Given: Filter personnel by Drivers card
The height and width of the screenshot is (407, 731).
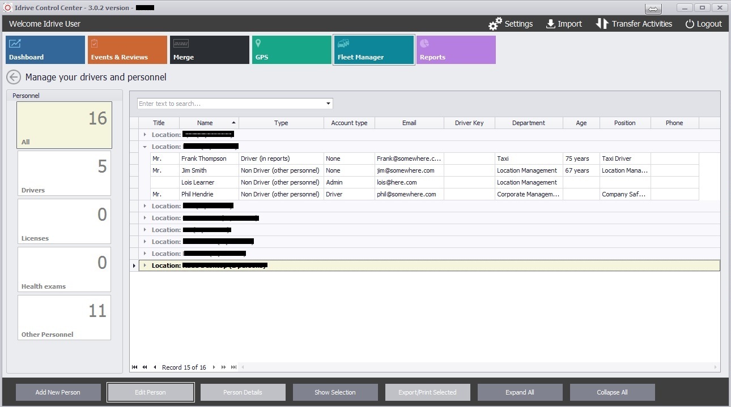Looking at the screenshot, I should pyautogui.click(x=64, y=173).
